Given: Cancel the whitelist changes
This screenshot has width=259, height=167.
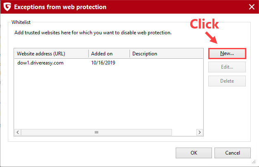Looking at the screenshot, I should point(233,153).
